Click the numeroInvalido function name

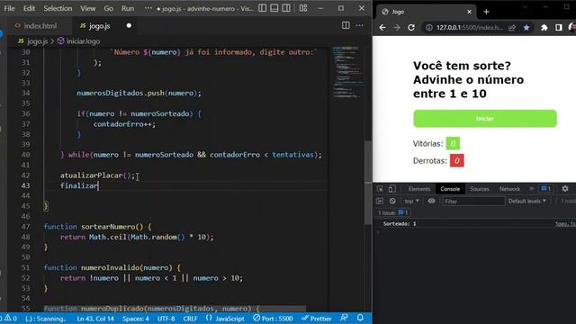coord(110,268)
